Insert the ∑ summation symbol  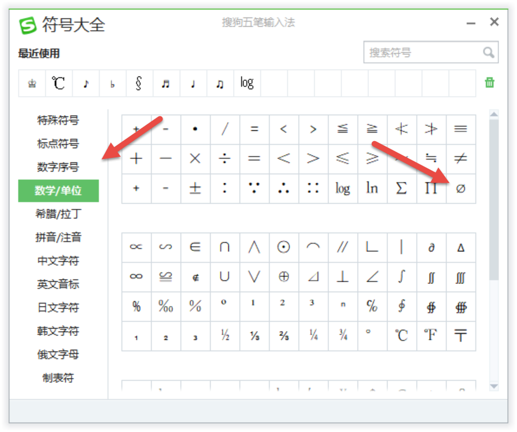(401, 189)
